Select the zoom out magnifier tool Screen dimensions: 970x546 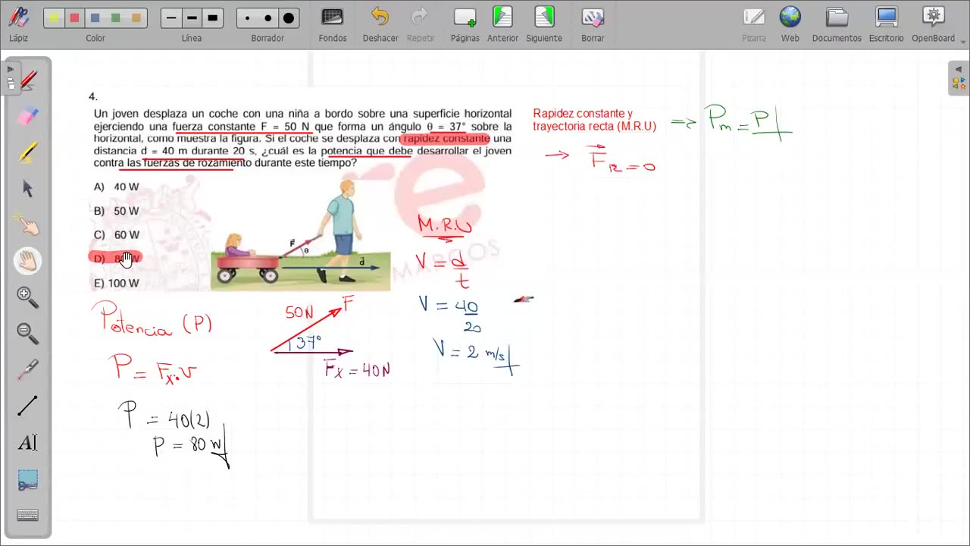pos(28,334)
